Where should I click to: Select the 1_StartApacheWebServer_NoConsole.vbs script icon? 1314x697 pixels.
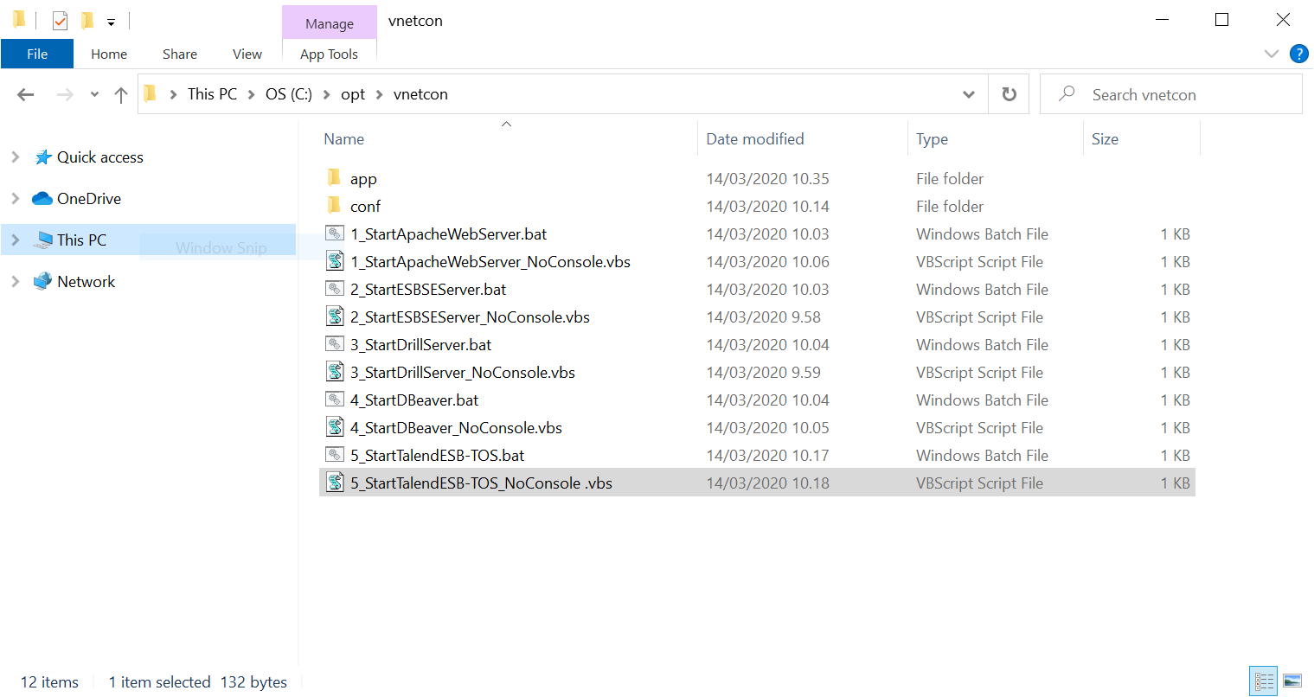pos(335,261)
